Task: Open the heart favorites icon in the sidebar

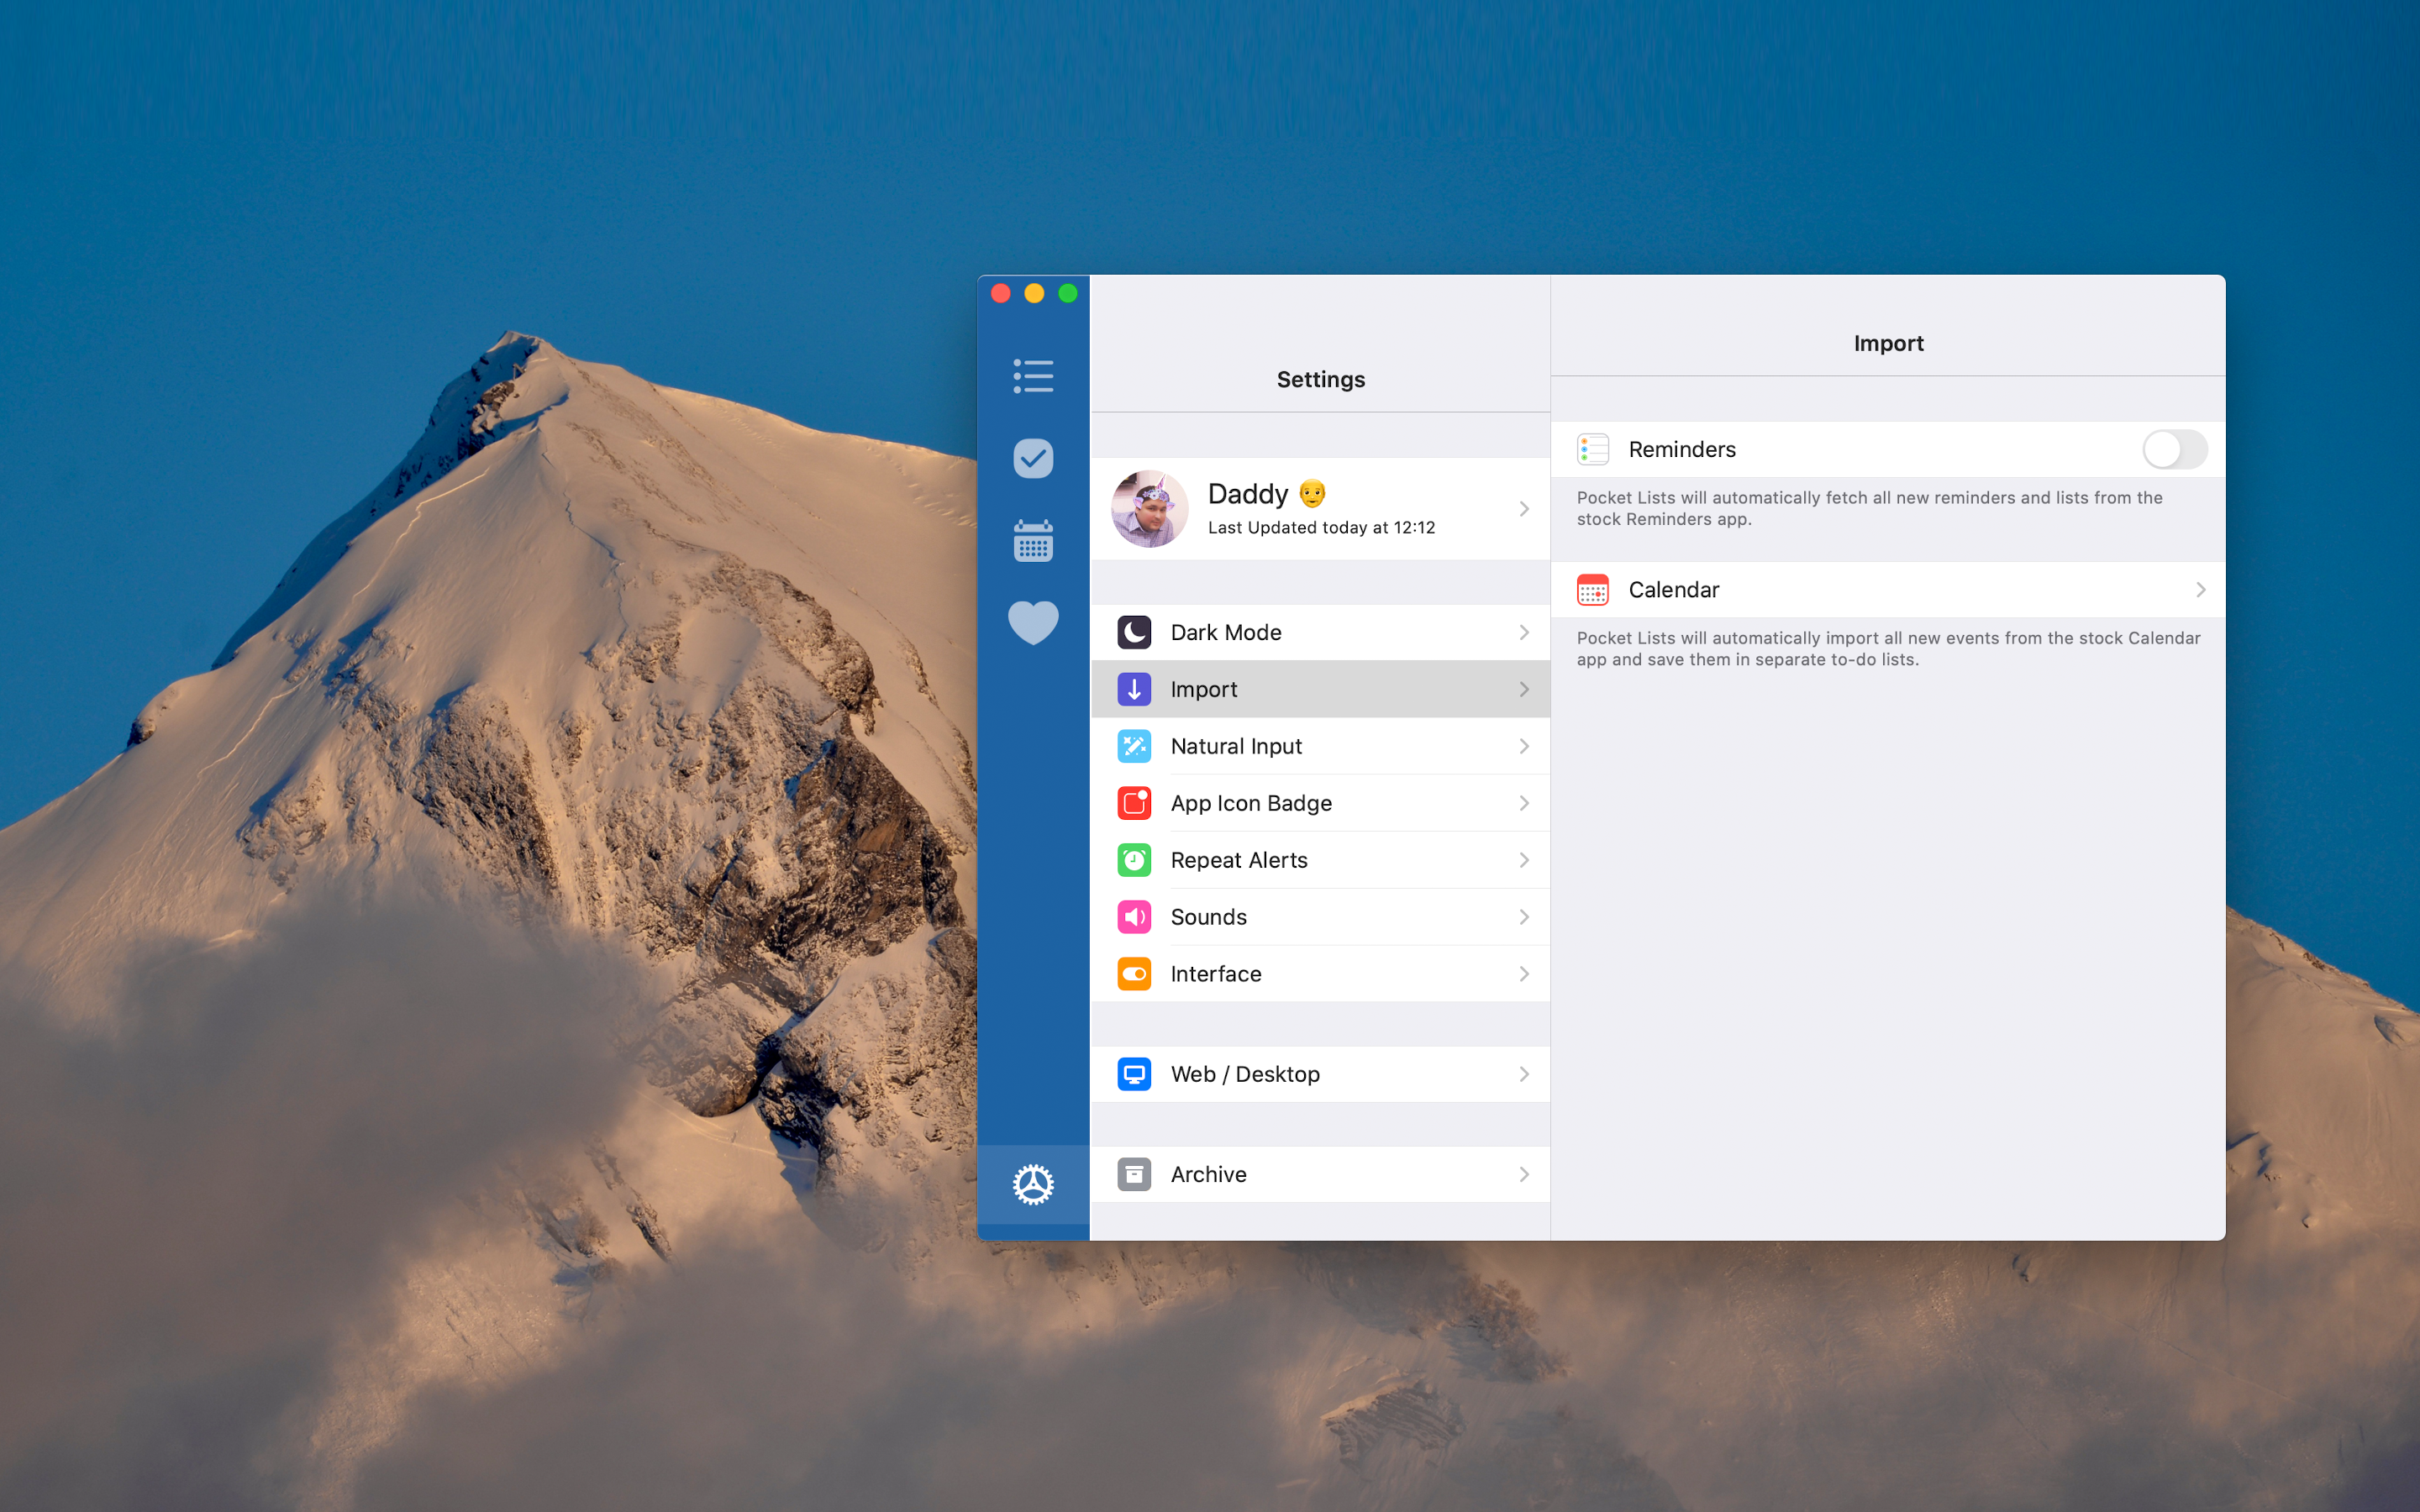Action: pos(1033,622)
